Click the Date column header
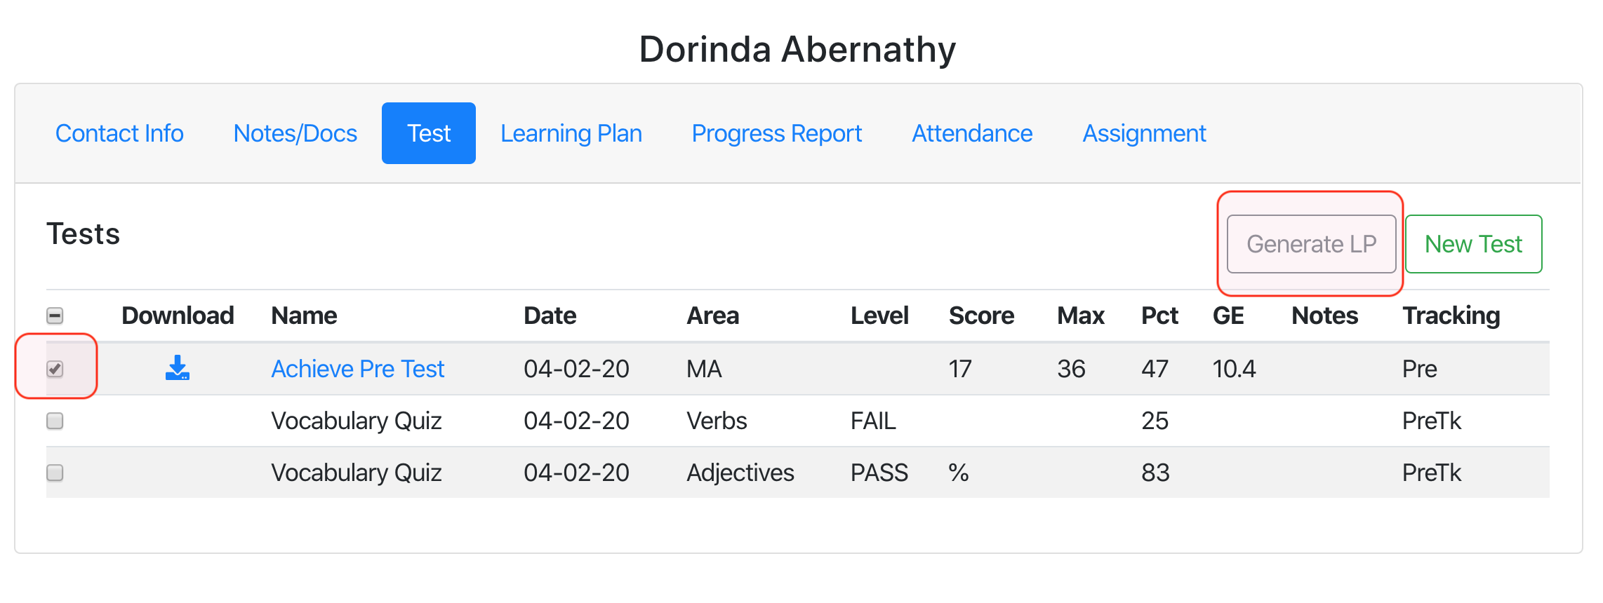 point(550,316)
